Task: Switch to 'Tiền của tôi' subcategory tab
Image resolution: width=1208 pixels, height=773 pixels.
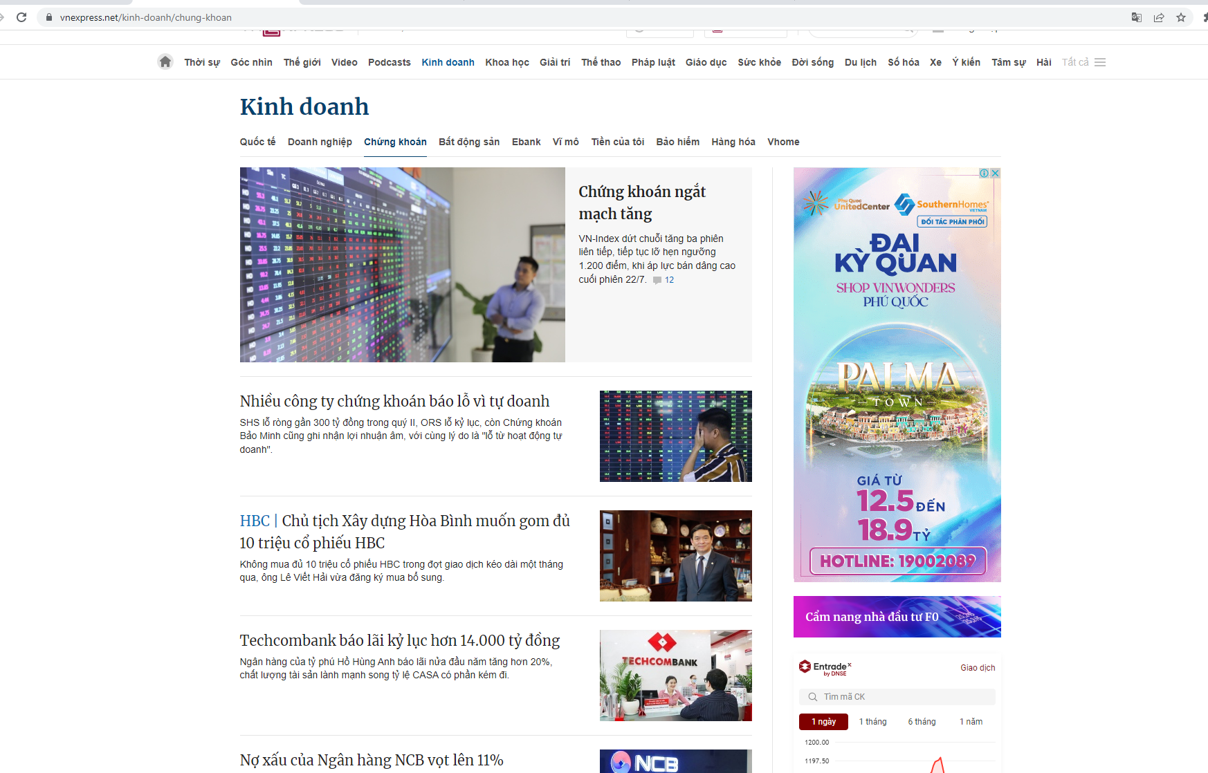Action: (617, 142)
